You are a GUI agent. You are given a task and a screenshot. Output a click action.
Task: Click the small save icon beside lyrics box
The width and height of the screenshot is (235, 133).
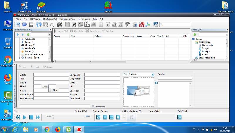click(157, 83)
